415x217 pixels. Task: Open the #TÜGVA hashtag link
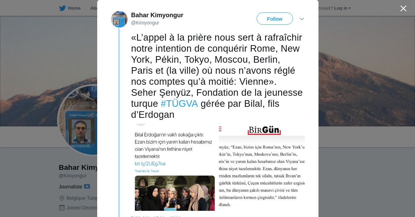[x=179, y=104]
